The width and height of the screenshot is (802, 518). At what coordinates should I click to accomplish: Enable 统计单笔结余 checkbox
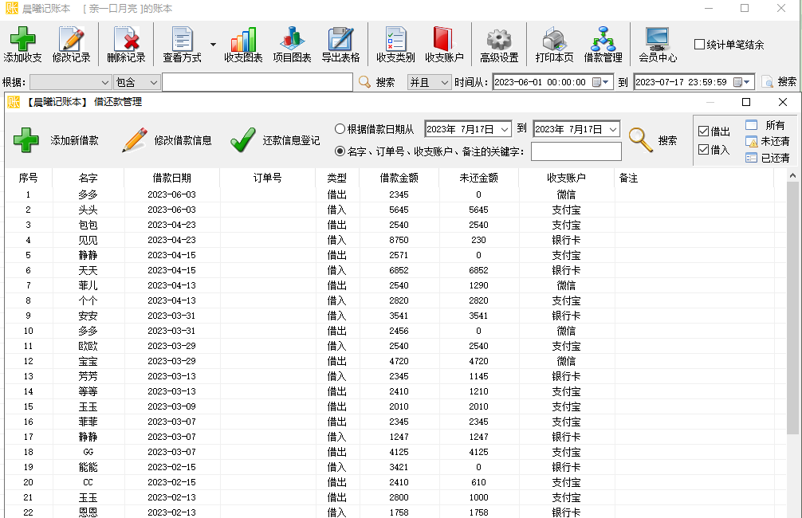[699, 45]
